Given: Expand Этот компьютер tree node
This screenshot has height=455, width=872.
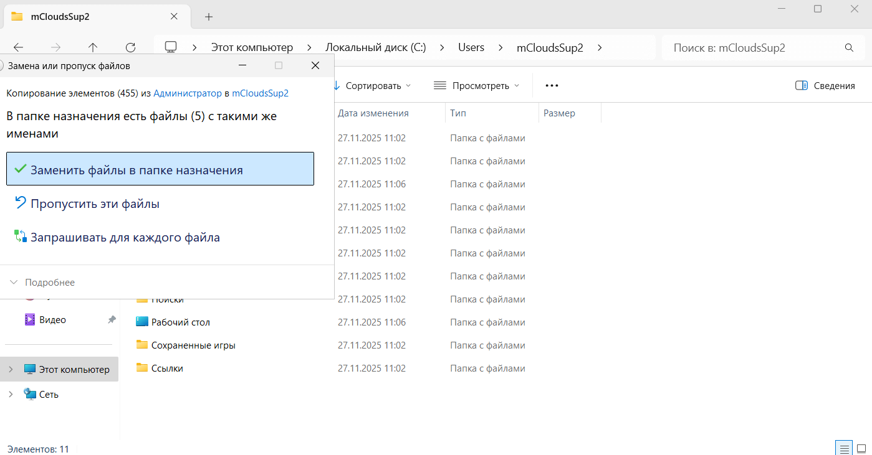Looking at the screenshot, I should [x=11, y=370].
